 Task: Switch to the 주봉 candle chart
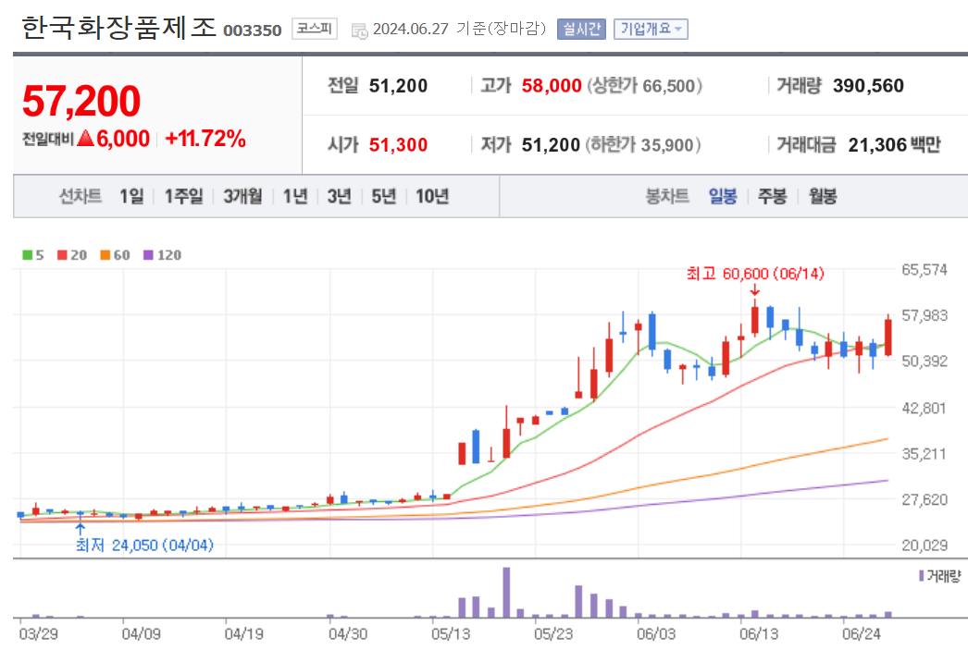773,196
